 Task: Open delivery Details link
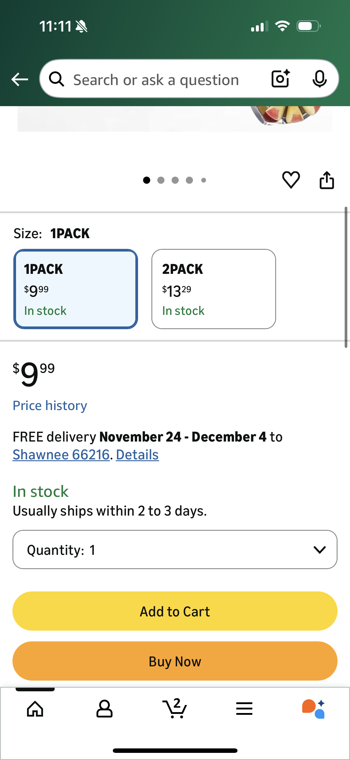[137, 455]
